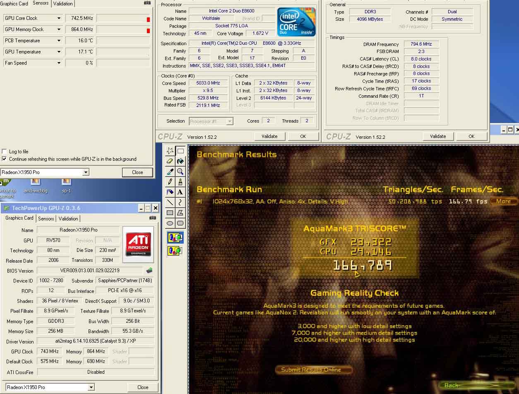Click Validate in the CPU-Z memory window

pos(438,136)
